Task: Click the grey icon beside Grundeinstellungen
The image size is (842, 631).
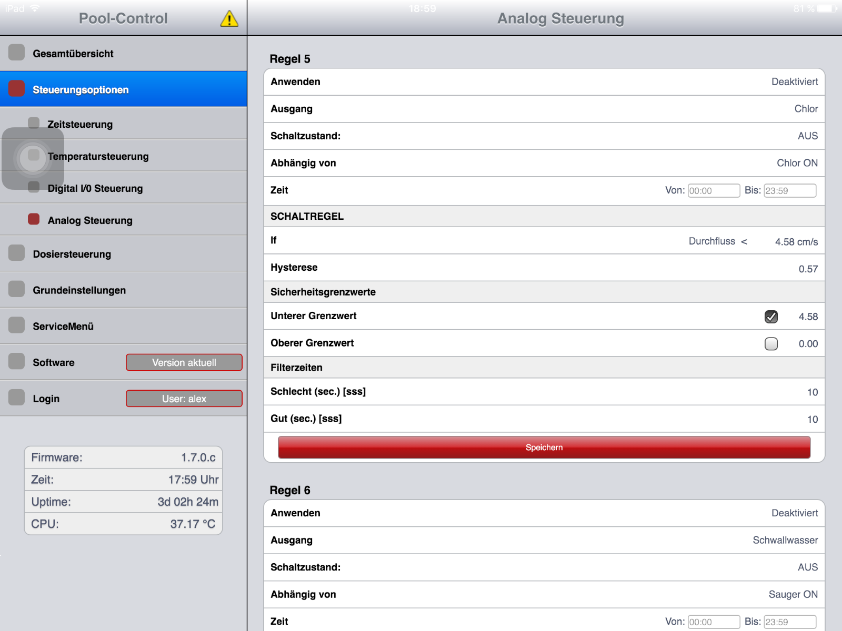Action: [16, 289]
